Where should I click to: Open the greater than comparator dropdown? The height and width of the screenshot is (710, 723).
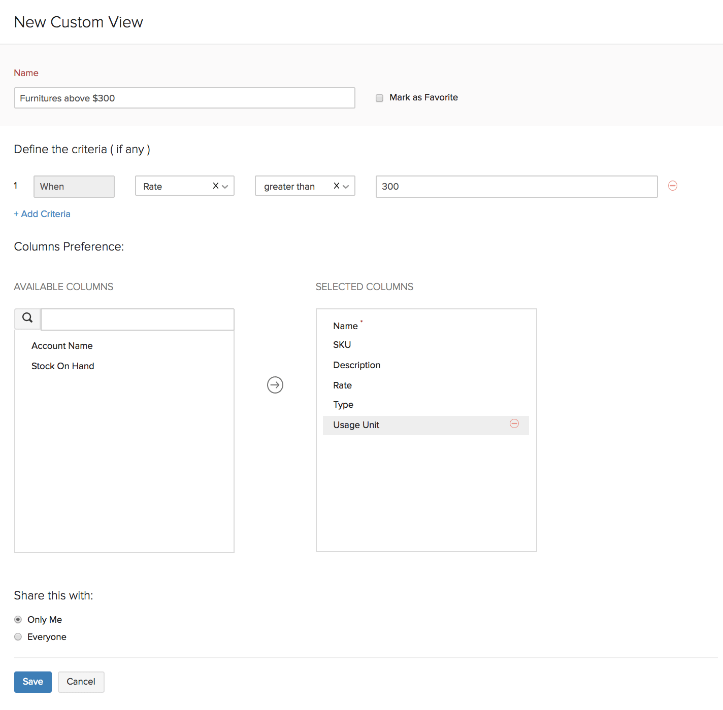[346, 187]
